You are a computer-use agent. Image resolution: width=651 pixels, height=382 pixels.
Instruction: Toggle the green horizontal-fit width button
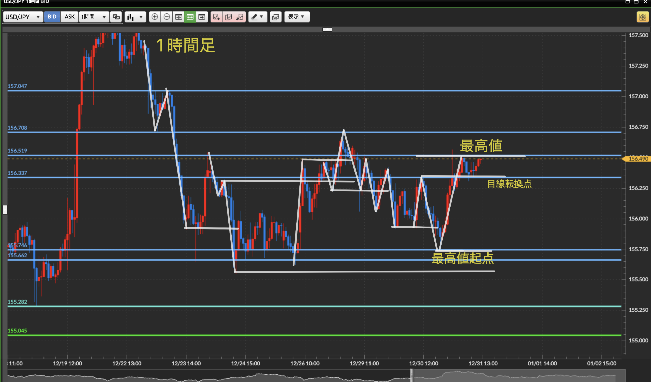[x=190, y=17]
